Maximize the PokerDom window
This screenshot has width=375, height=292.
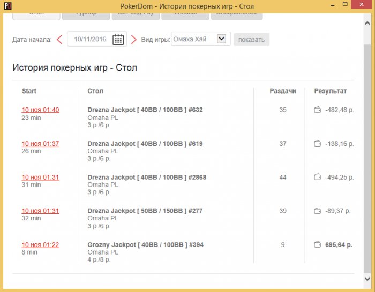tap(345, 4)
